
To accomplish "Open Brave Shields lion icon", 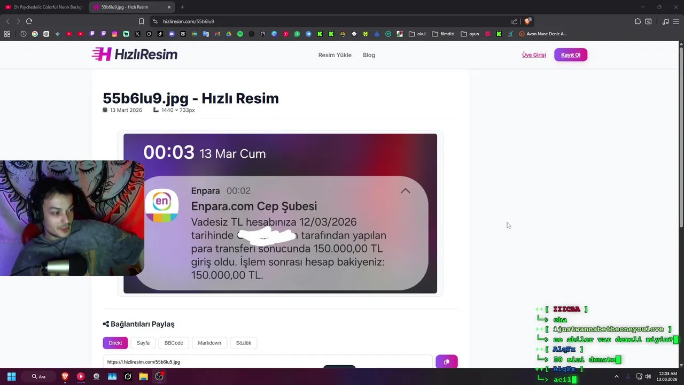I will point(527,21).
